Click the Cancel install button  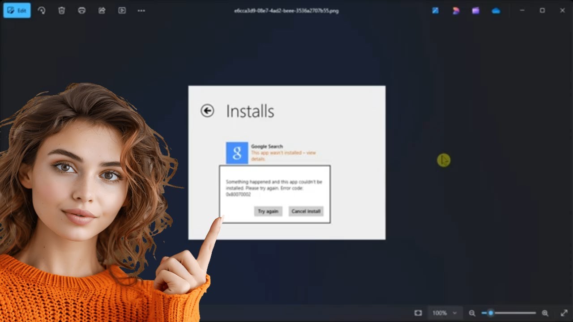306,211
